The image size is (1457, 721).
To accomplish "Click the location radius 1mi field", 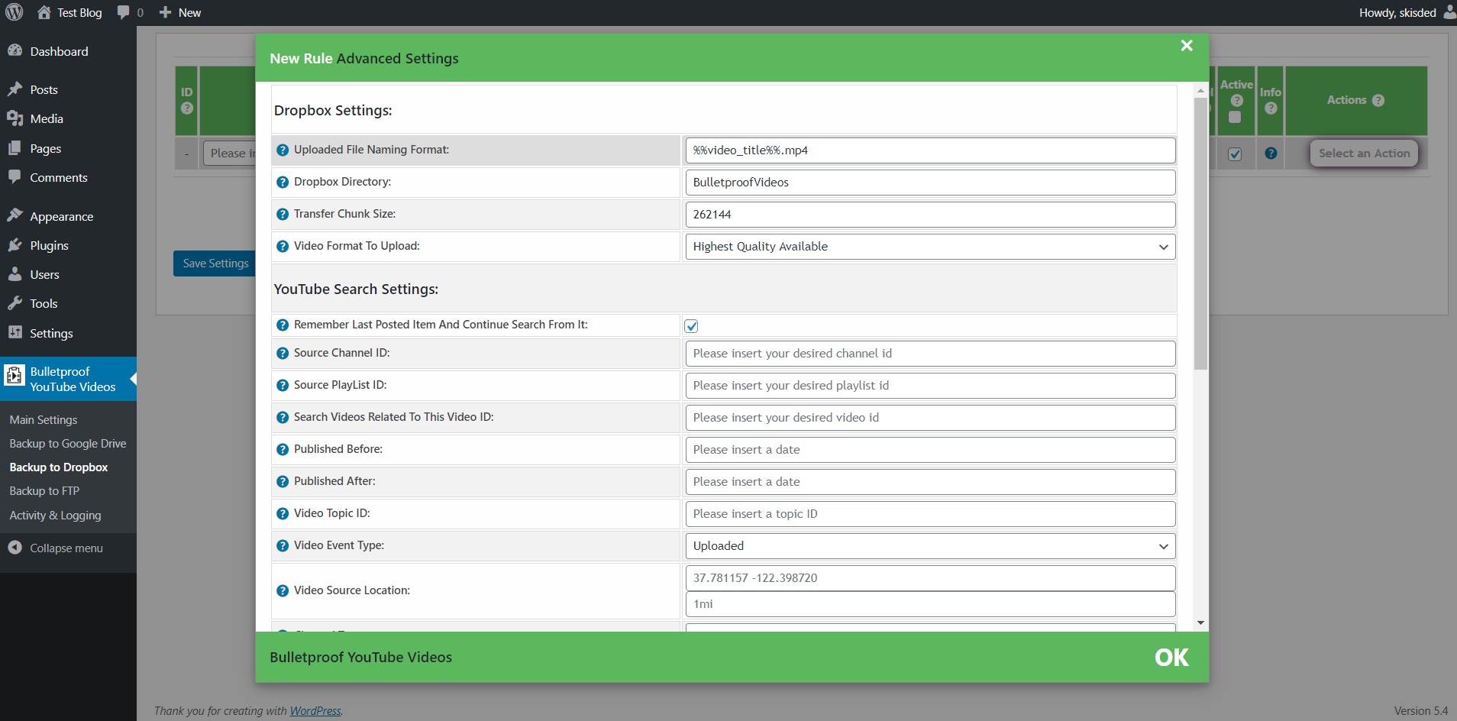I will click(930, 604).
